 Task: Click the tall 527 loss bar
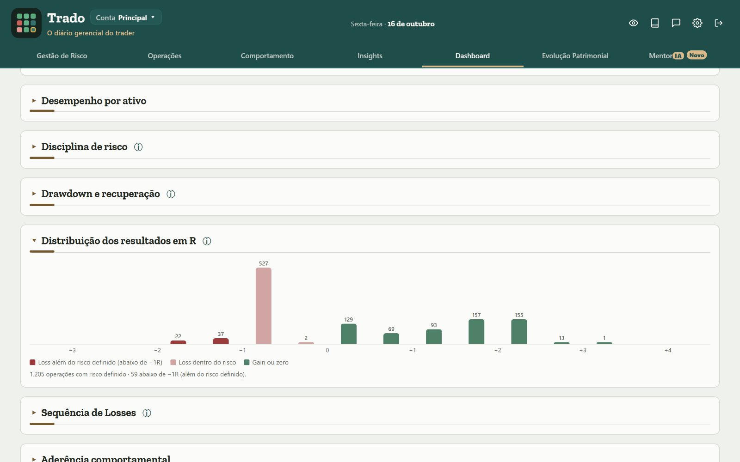tap(264, 306)
